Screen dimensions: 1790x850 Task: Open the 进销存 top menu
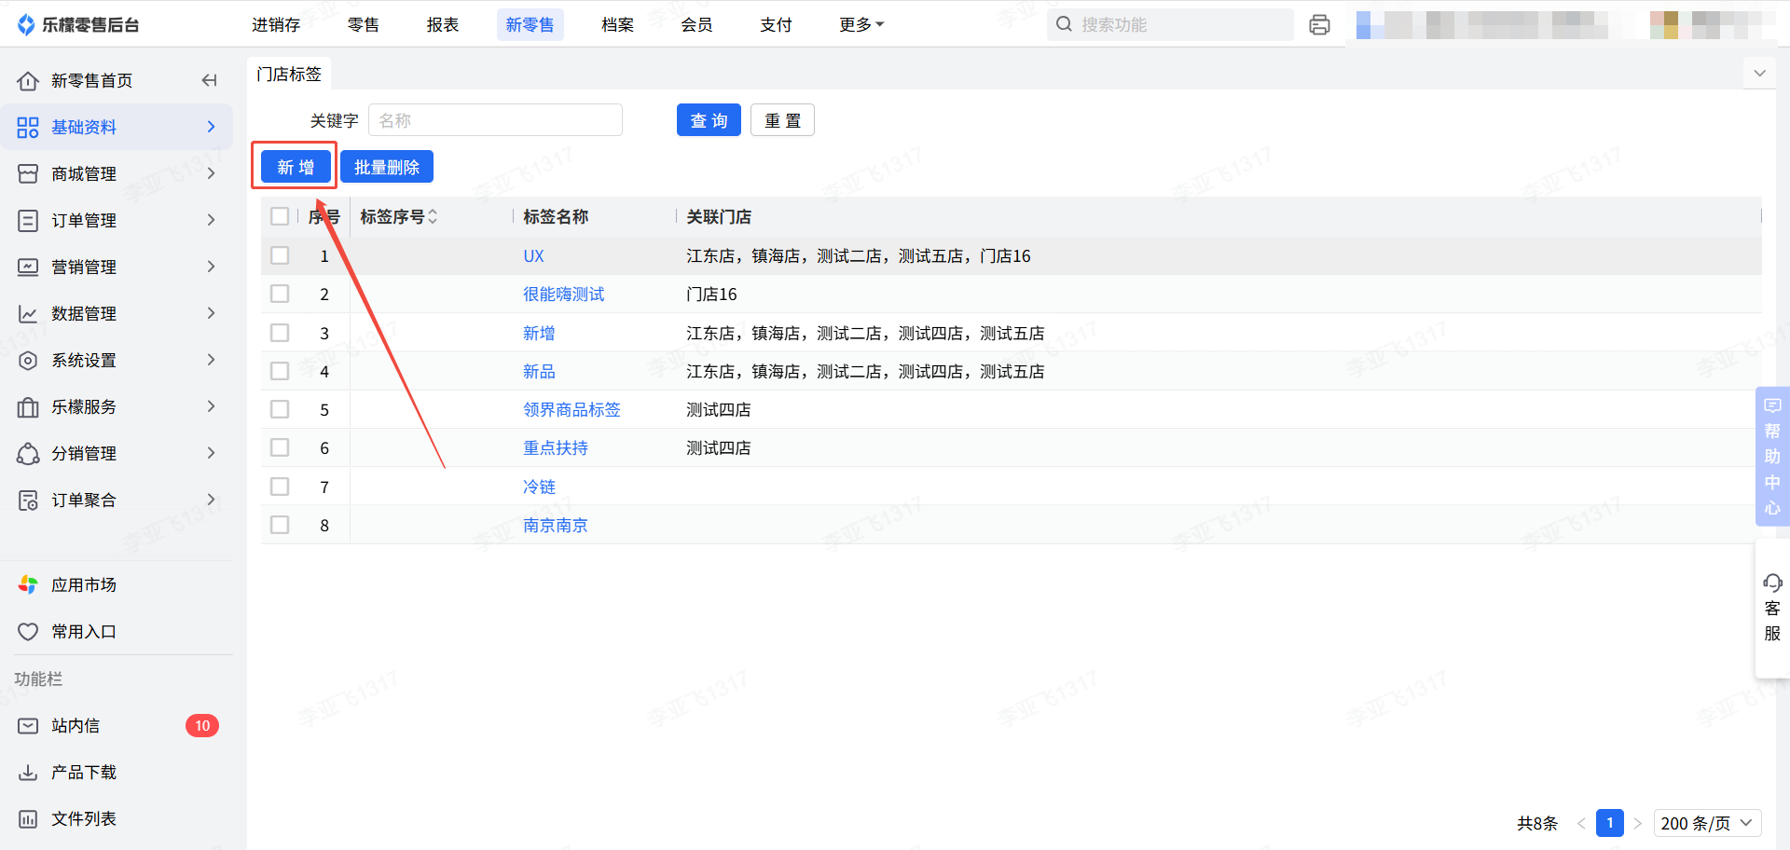(x=276, y=24)
